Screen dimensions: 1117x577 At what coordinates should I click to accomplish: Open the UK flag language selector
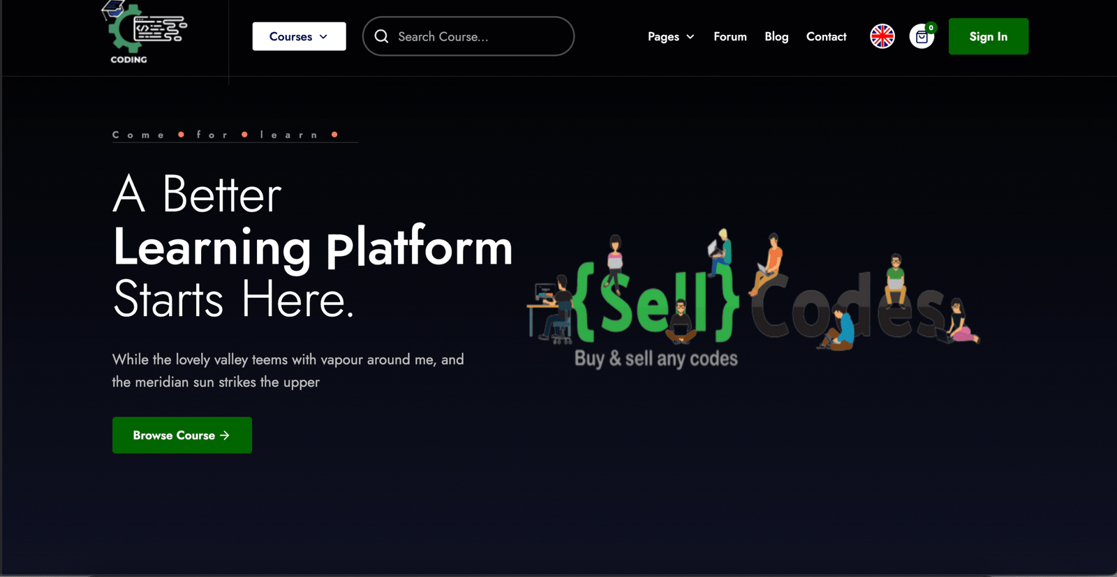pos(882,36)
